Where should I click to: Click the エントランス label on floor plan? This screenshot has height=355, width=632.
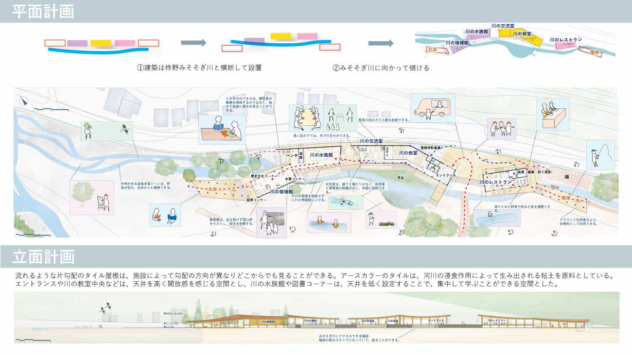click(446, 174)
